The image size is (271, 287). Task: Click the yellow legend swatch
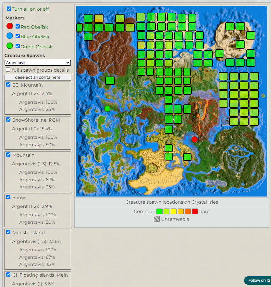174,211
